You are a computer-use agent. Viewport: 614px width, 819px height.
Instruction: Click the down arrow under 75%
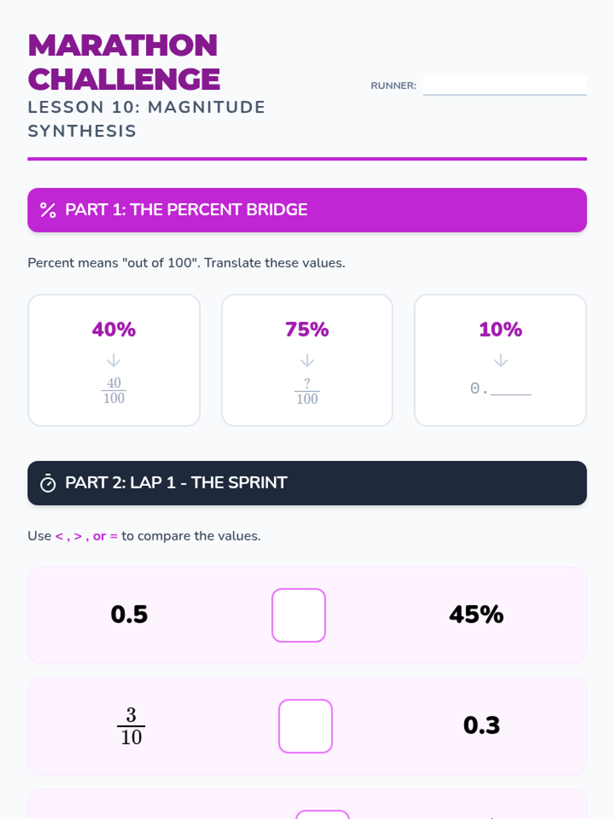pyautogui.click(x=307, y=361)
